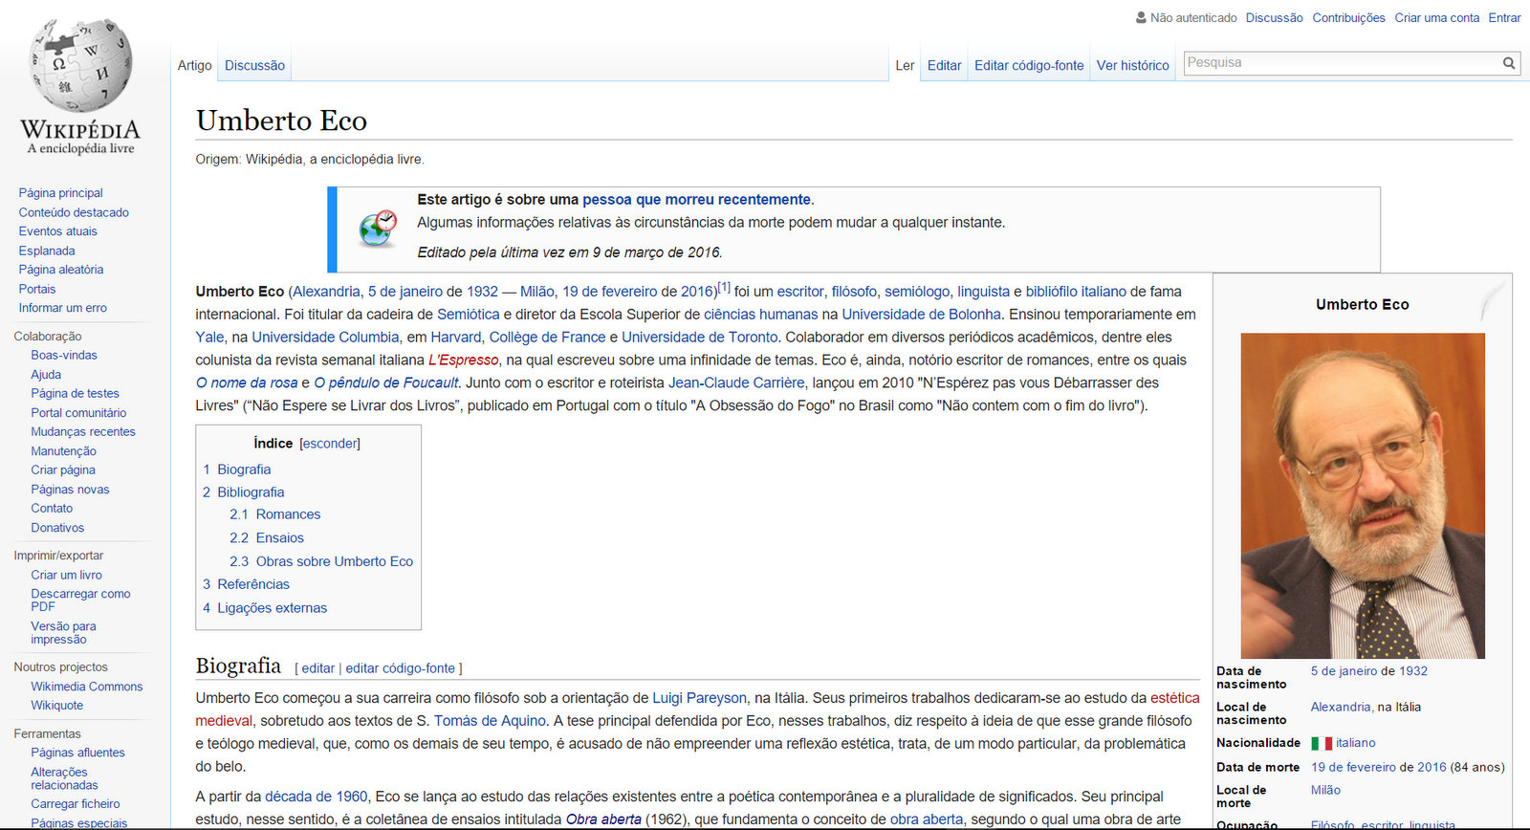1530x830 pixels.
Task: Open the Umberto Eco portrait photo
Action: click(1362, 495)
